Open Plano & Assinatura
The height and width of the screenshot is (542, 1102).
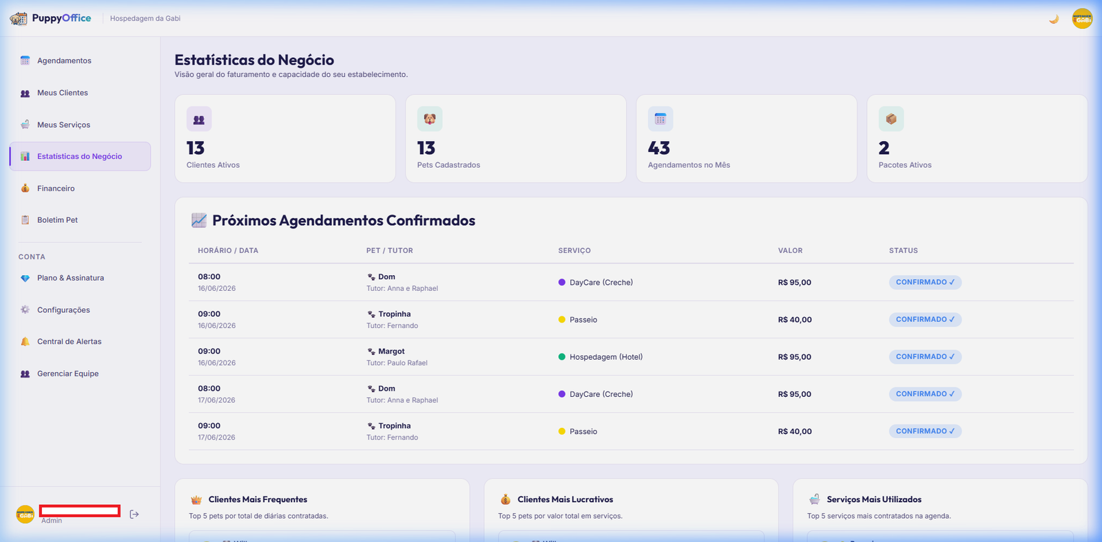point(80,278)
